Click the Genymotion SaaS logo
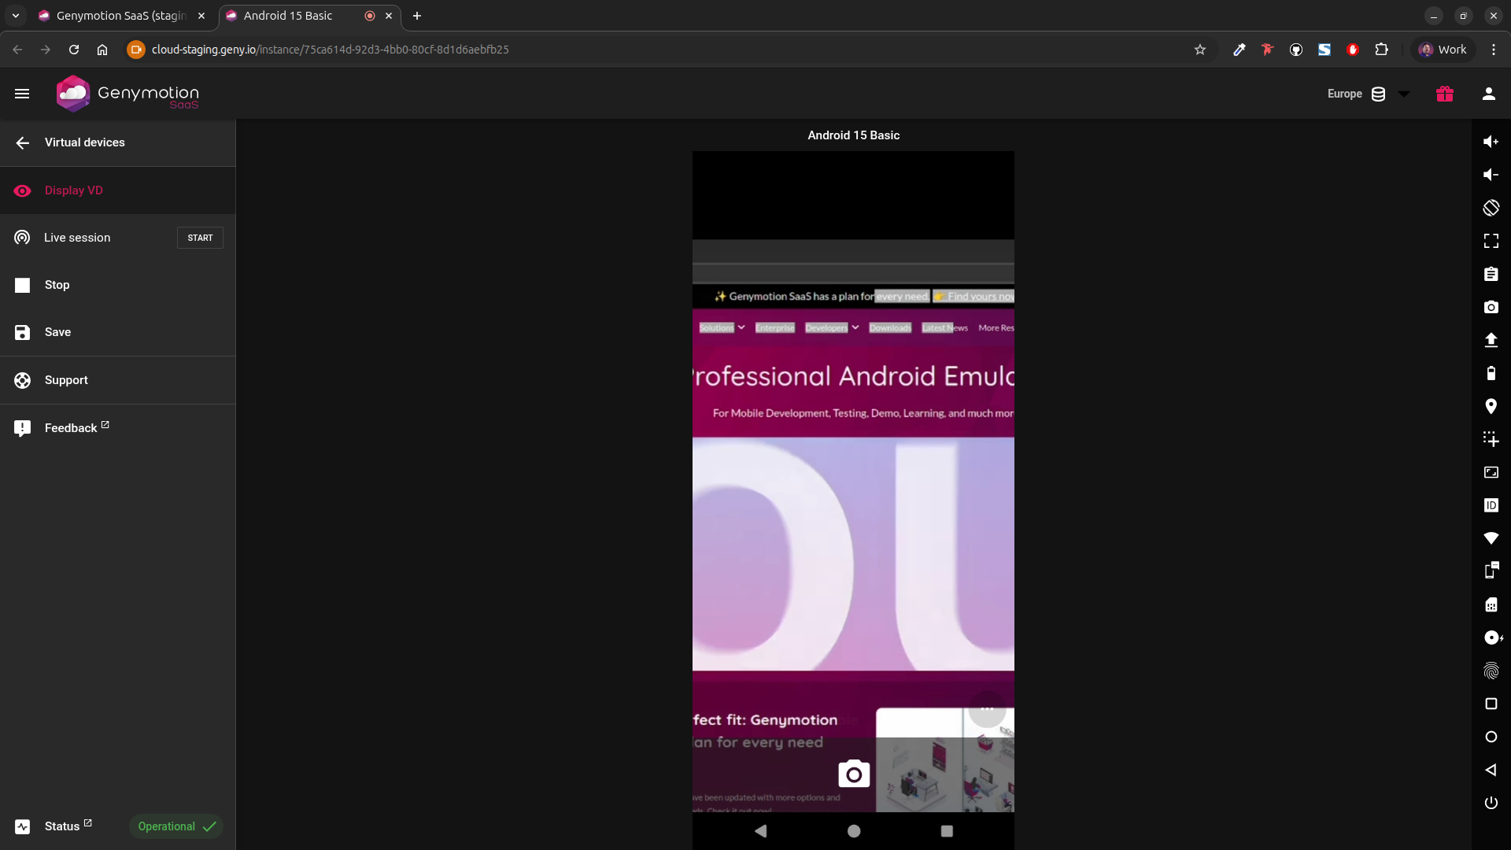 [x=127, y=94]
